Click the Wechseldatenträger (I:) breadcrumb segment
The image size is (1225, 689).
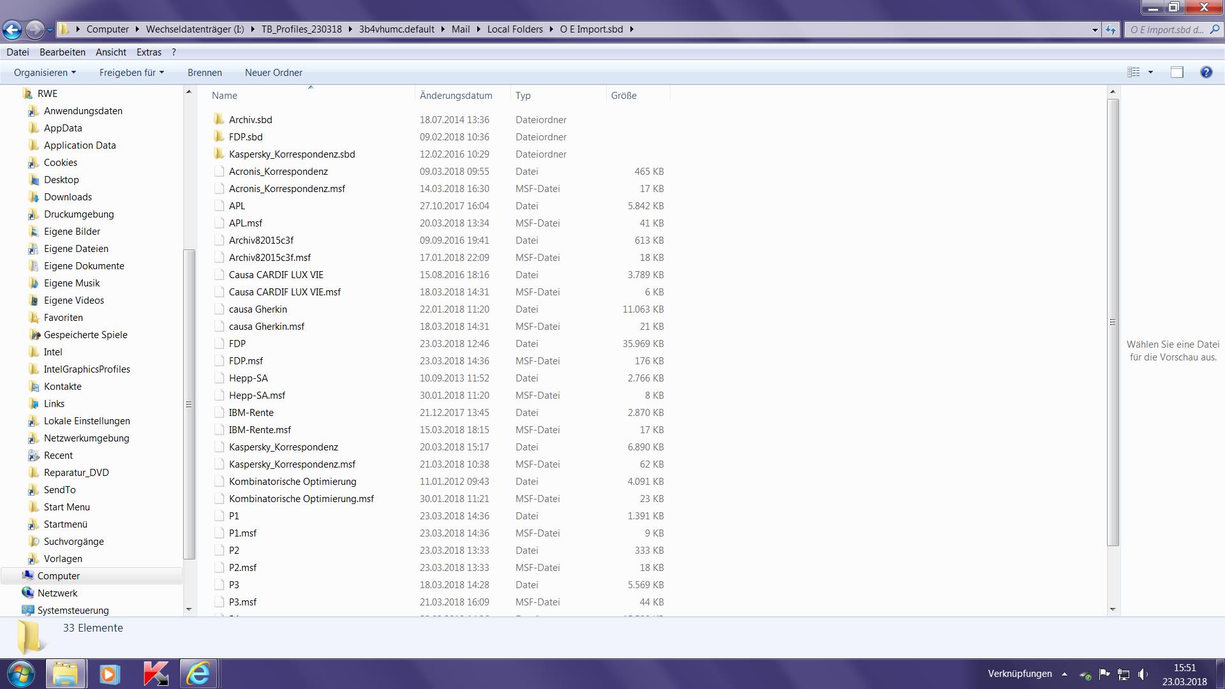click(195, 29)
